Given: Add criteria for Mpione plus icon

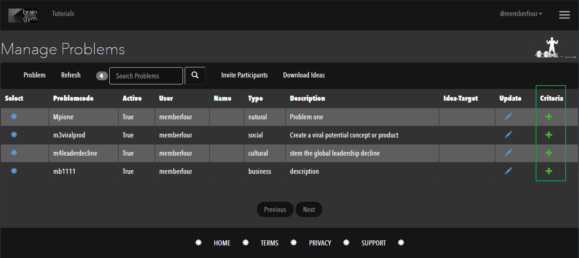Looking at the screenshot, I should pos(549,117).
